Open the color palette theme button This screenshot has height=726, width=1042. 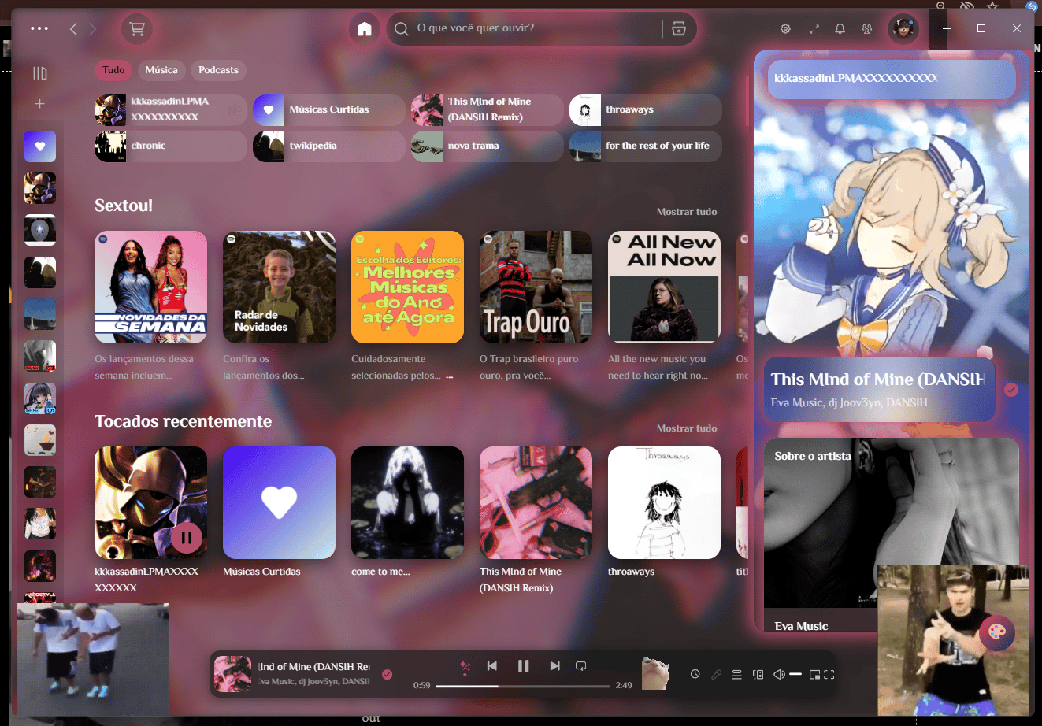point(997,632)
